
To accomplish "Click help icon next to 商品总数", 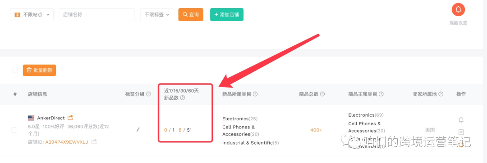I will click(322, 94).
